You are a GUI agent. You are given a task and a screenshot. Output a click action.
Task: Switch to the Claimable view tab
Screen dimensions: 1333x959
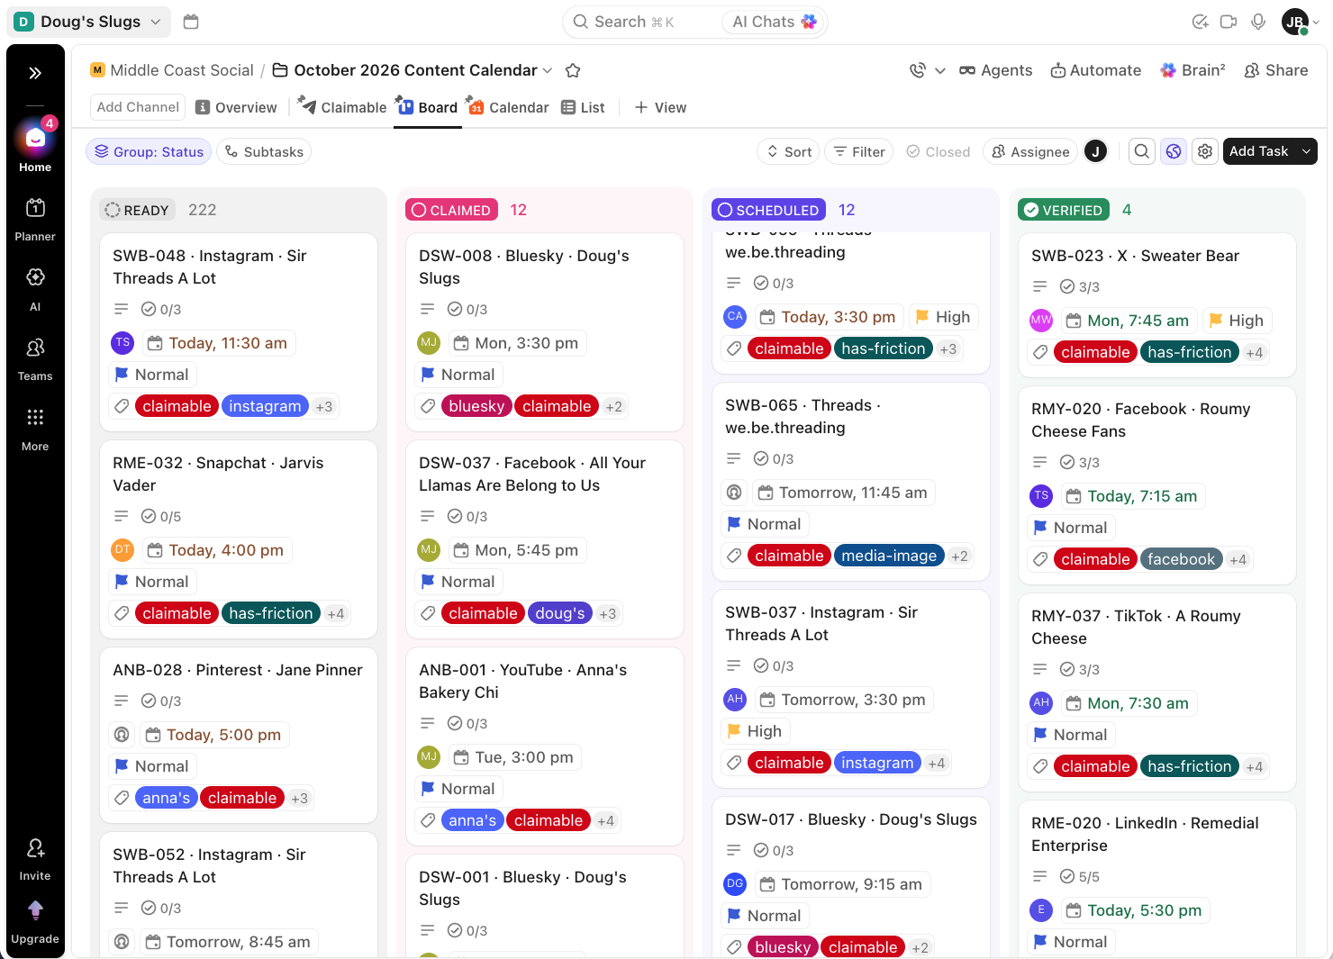click(x=343, y=107)
